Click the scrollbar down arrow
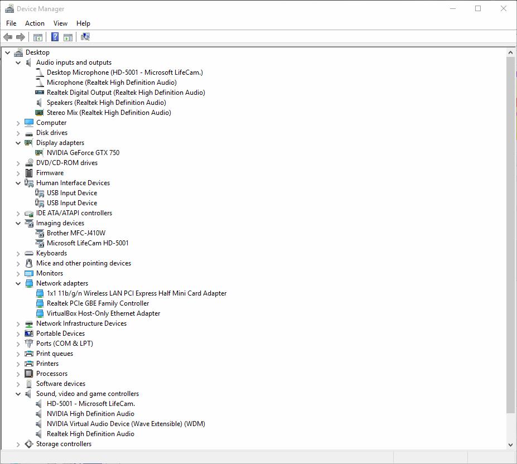 coord(510,445)
